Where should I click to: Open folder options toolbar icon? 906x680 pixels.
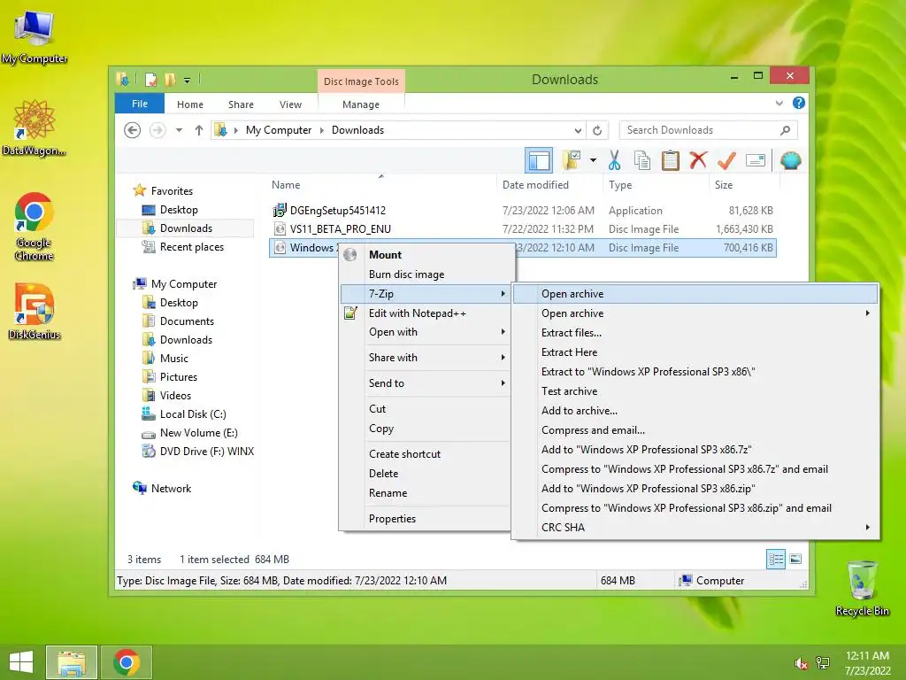572,160
